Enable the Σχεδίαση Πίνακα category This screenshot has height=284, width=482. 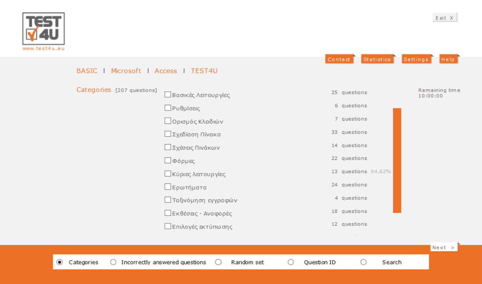tap(168, 134)
